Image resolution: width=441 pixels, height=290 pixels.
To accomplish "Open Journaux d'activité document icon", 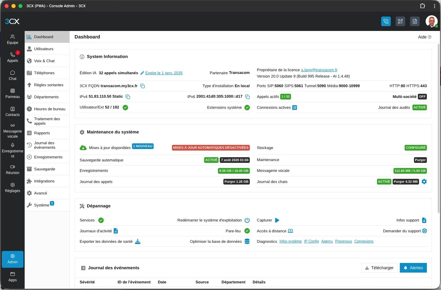I will [116, 231].
